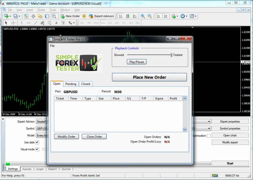Screen dimensions: 253x180
Task: Click the Expert properties button
Action: click(x=230, y=121)
